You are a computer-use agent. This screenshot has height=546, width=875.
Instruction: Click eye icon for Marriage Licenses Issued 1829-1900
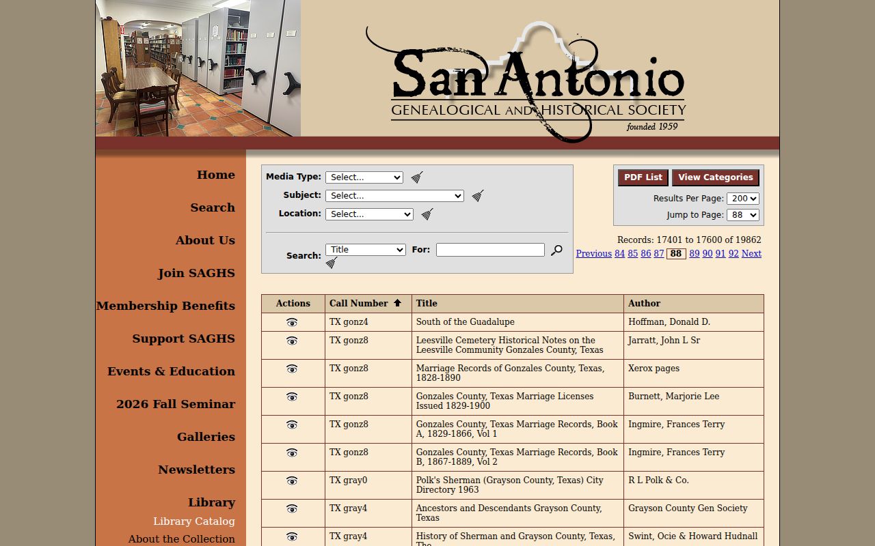292,397
